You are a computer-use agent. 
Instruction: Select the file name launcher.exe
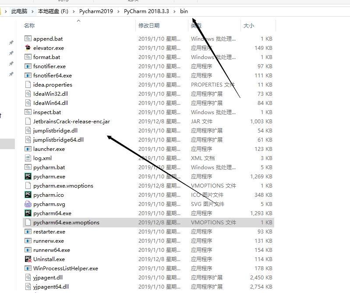click(49, 149)
